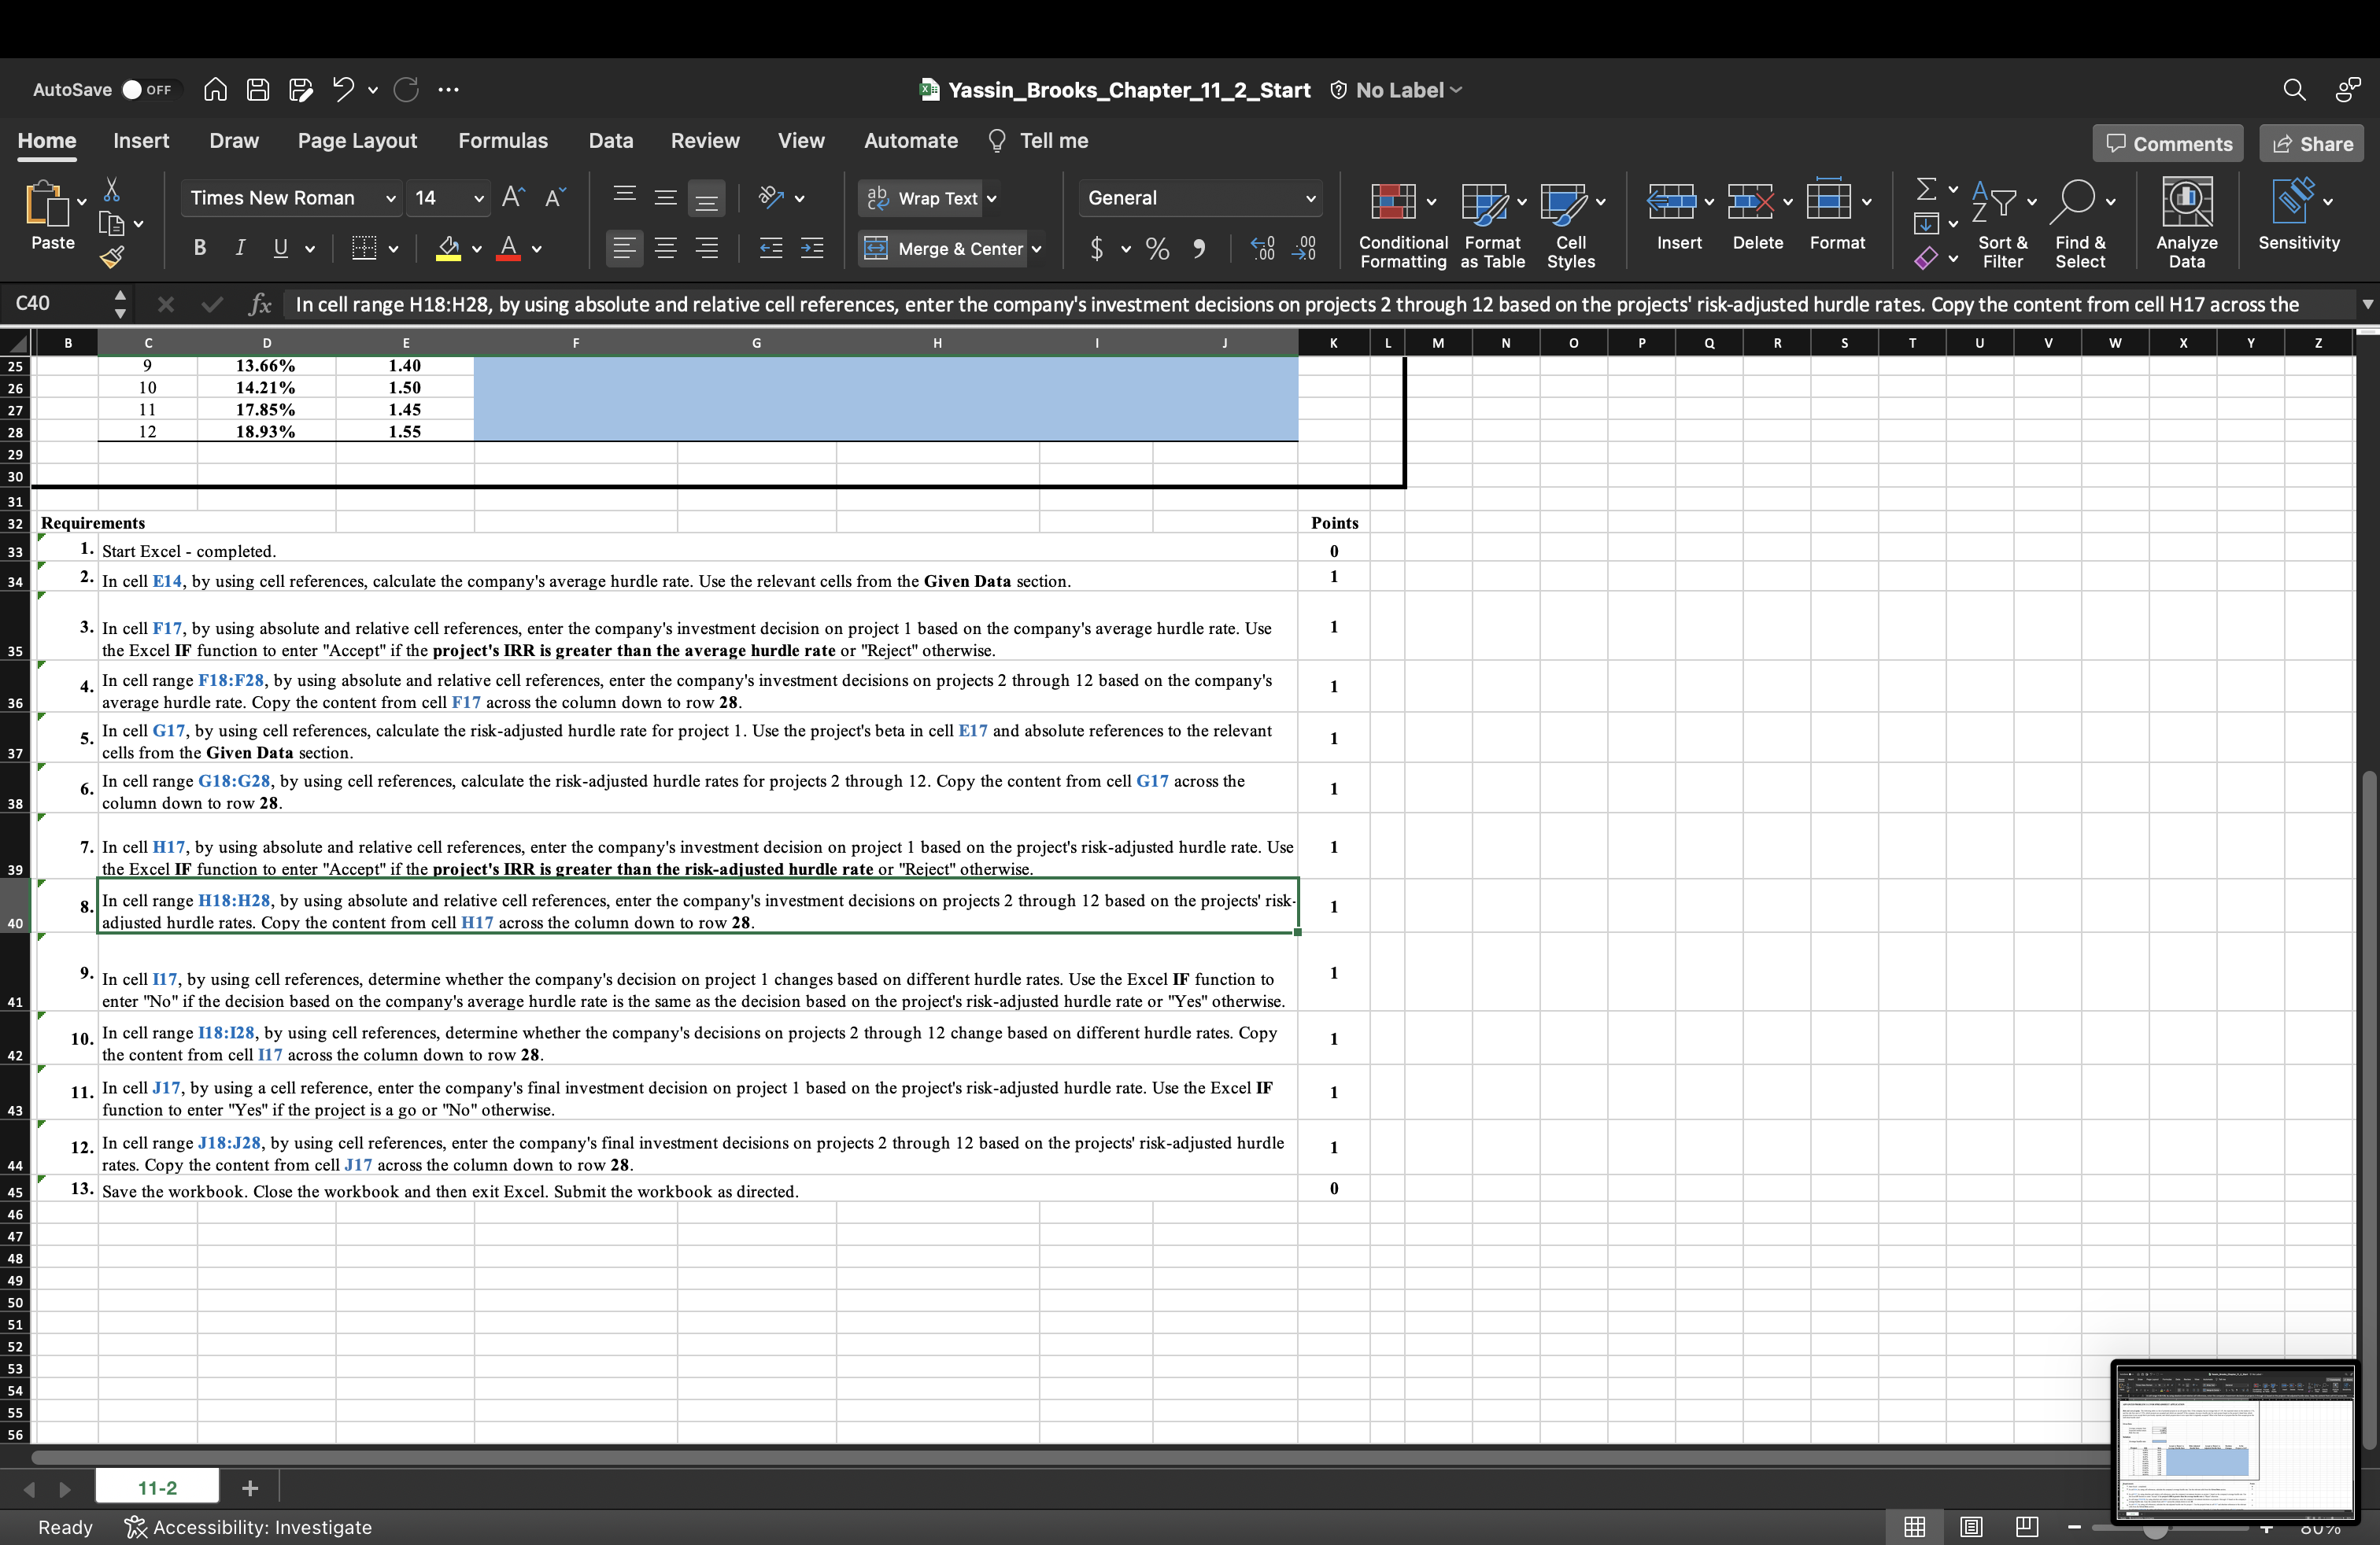Click the Format Painter brush icon
The width and height of the screenshot is (2380, 1545).
pyautogui.click(x=112, y=258)
